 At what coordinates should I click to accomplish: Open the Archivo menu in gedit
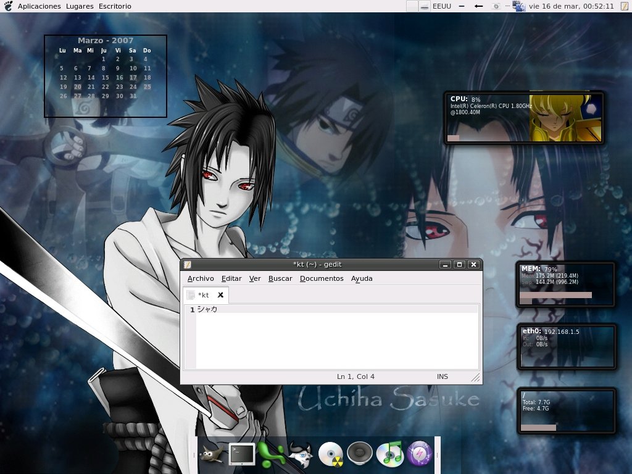(x=201, y=278)
